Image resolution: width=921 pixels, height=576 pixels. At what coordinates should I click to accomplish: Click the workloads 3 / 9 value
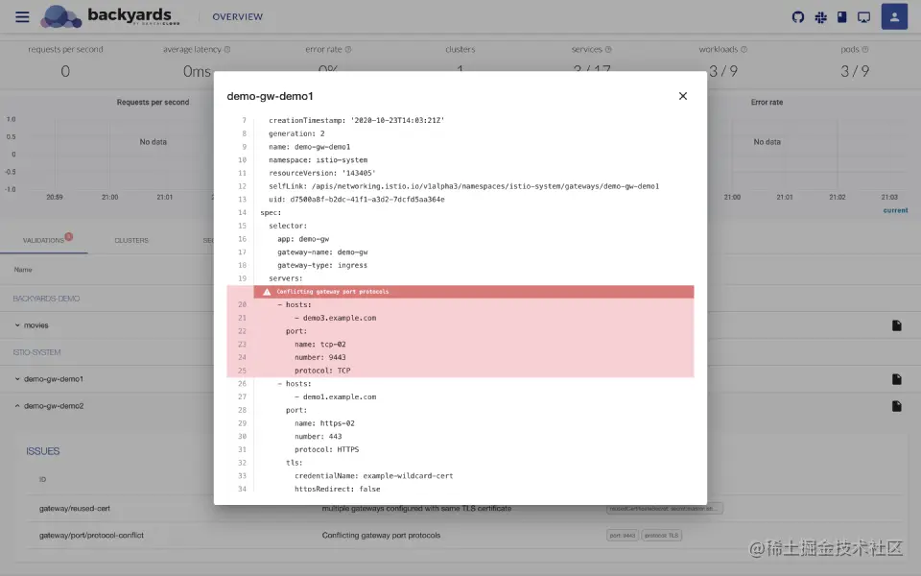click(723, 71)
